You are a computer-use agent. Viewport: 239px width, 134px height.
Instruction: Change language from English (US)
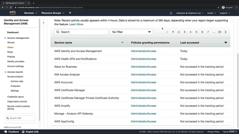[x=32, y=132]
